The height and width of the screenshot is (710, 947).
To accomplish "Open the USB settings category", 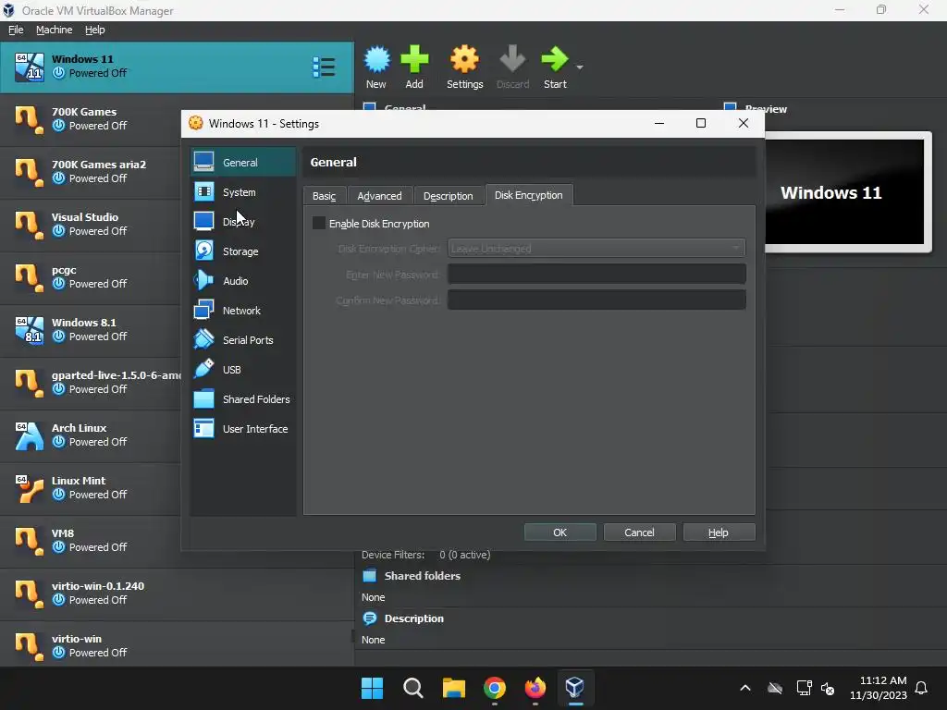I will point(243,370).
